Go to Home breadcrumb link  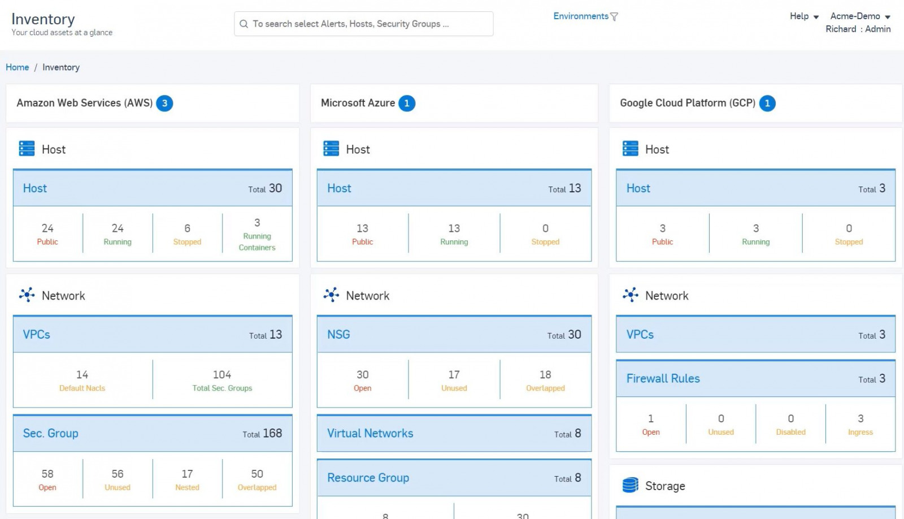pos(18,67)
